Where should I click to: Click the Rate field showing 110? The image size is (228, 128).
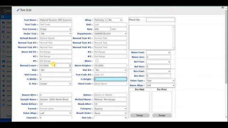(x=119, y=29)
